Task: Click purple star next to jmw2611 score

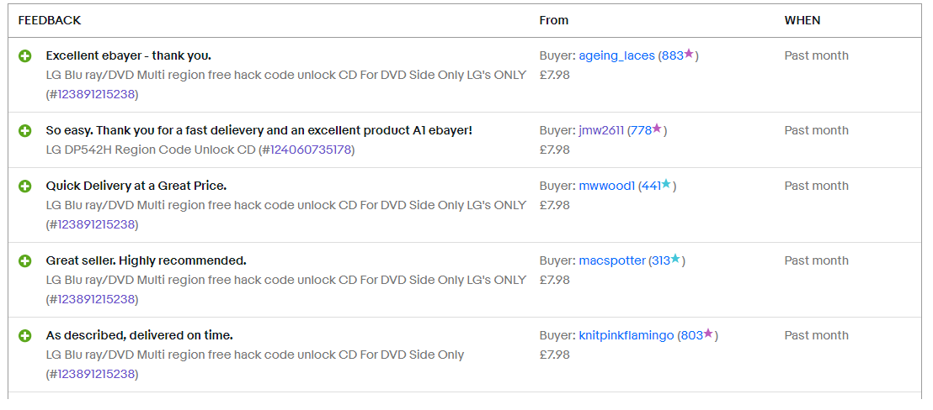Action: (657, 129)
